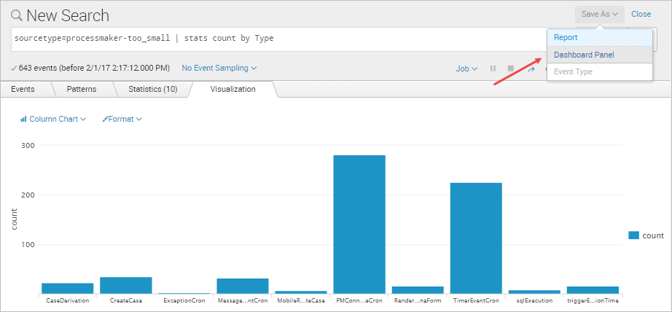Screen dimensions: 672x312
Task: Click the column chart icon
Action: coord(24,119)
